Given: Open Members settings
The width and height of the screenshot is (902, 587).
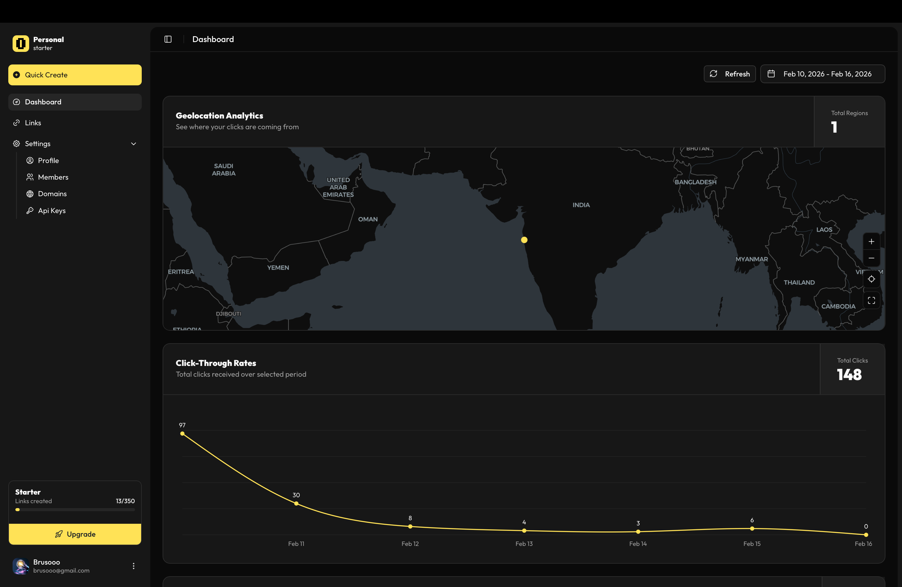Looking at the screenshot, I should 53,177.
